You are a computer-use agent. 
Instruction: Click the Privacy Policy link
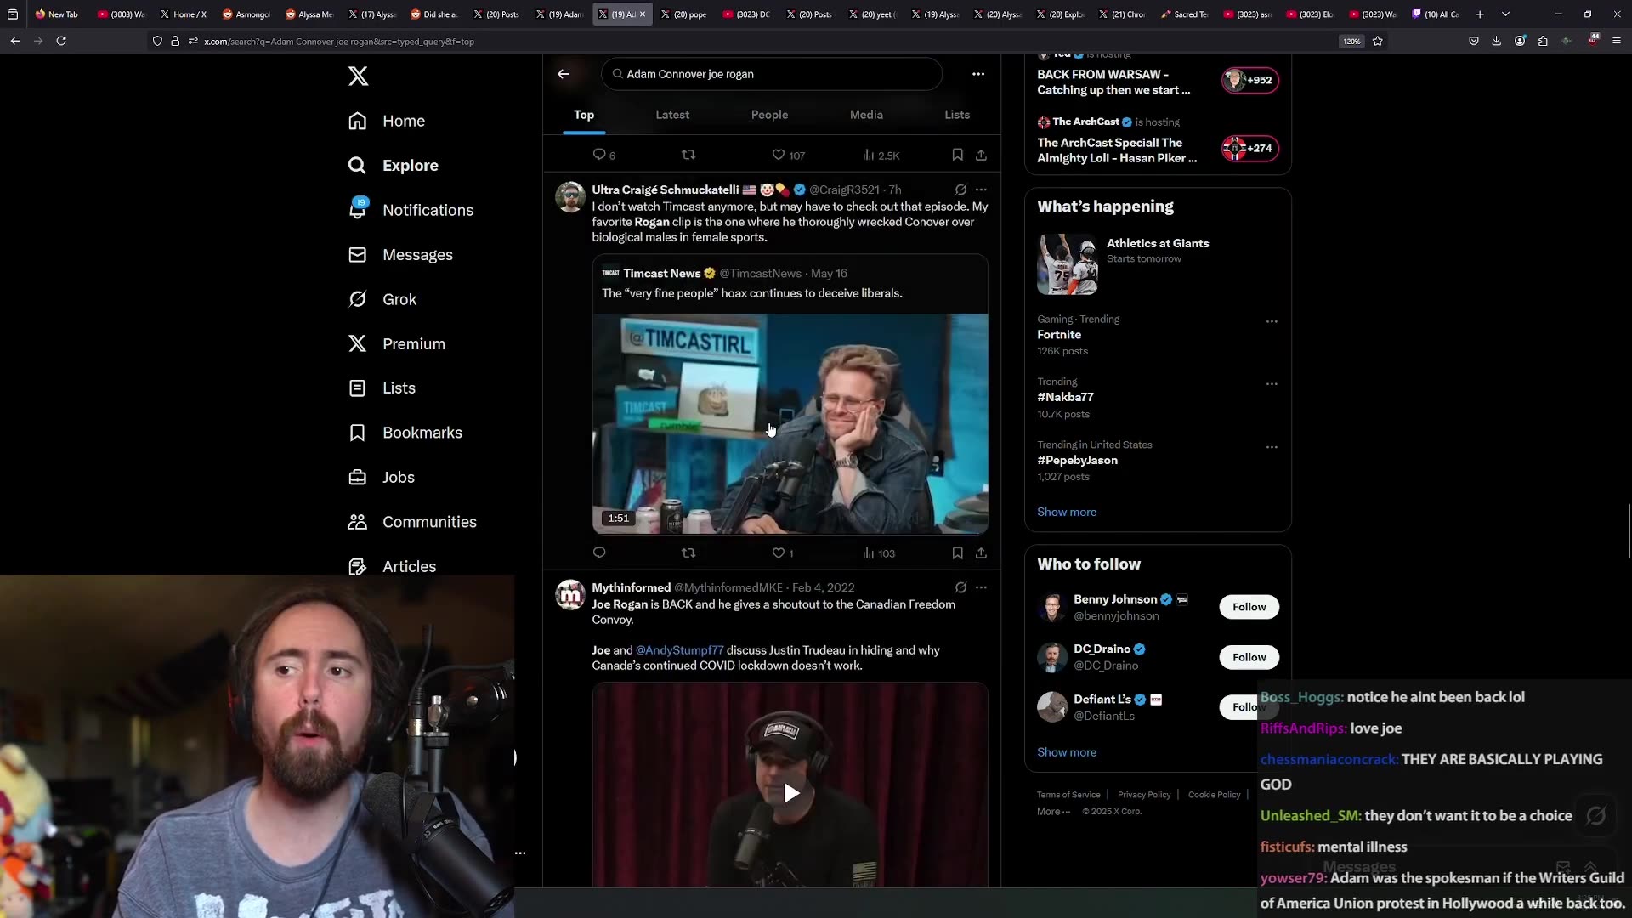coord(1143,794)
